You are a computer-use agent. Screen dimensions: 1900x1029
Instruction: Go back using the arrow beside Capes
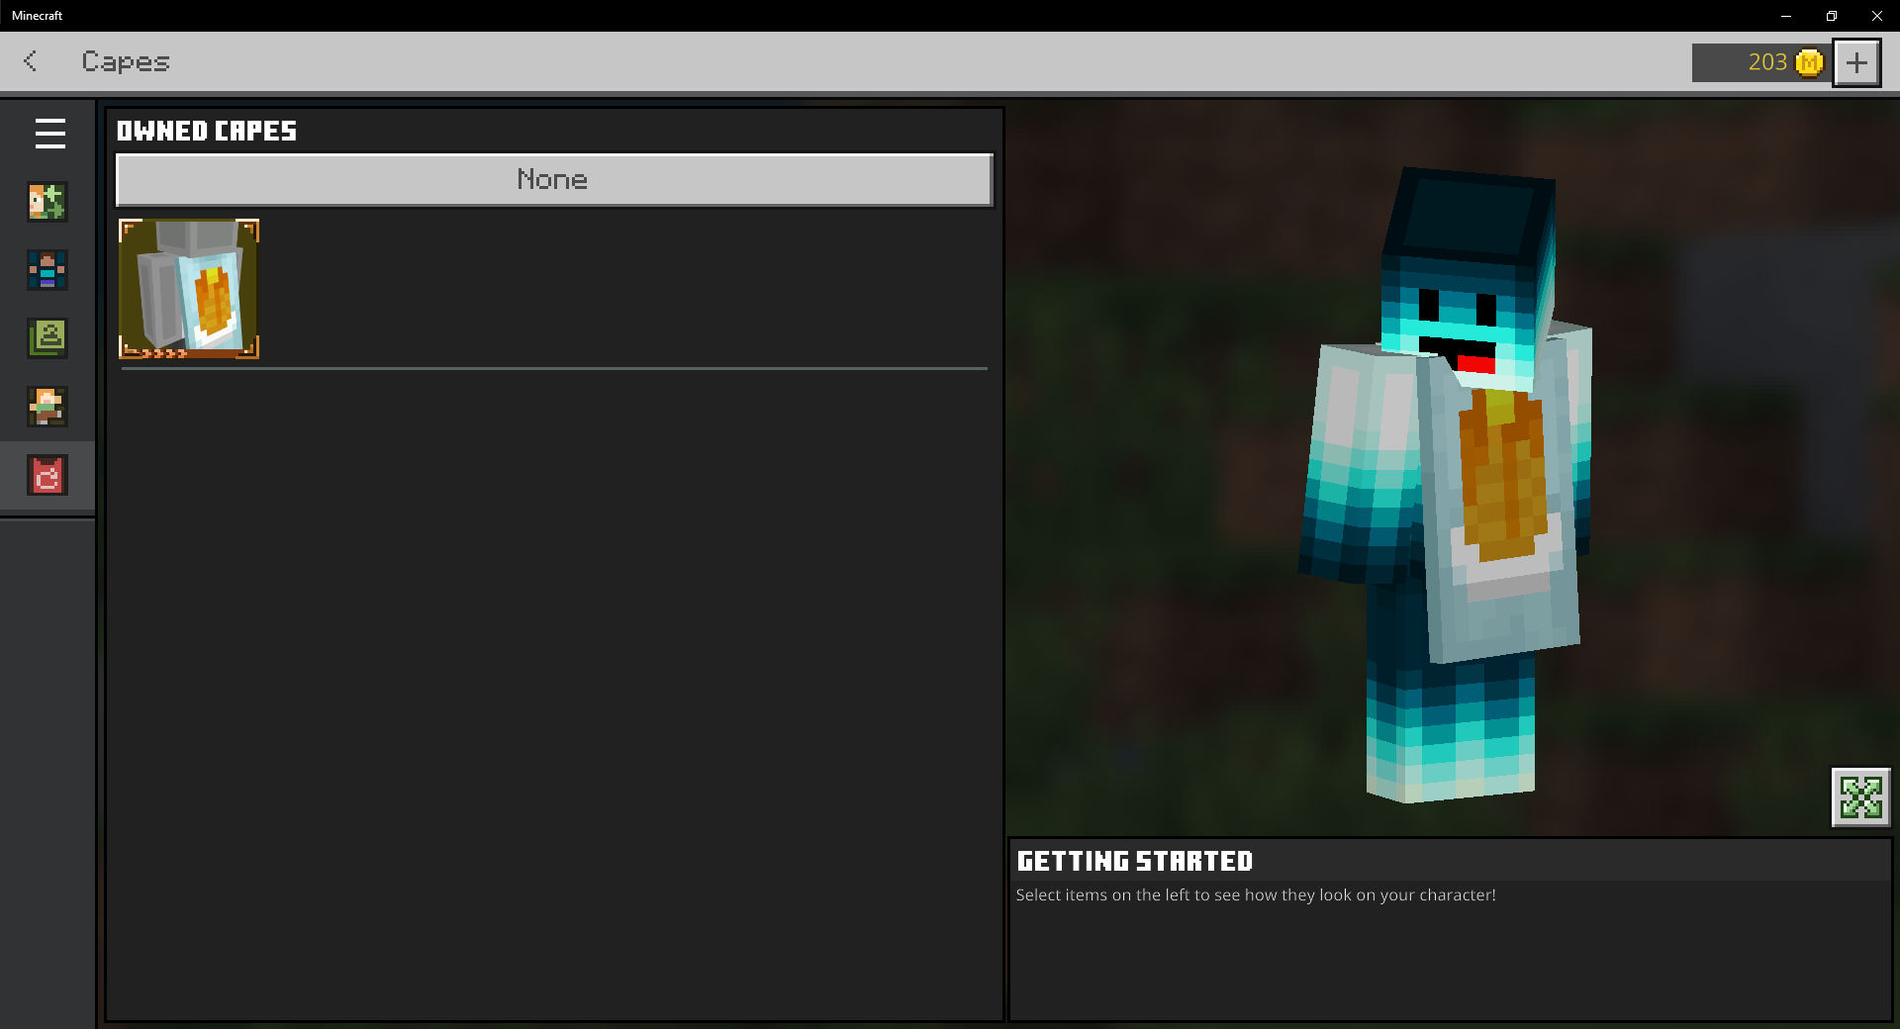[x=31, y=61]
